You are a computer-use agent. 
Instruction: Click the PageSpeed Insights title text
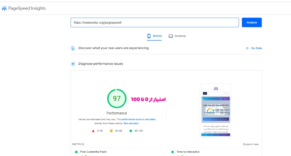[27, 8]
